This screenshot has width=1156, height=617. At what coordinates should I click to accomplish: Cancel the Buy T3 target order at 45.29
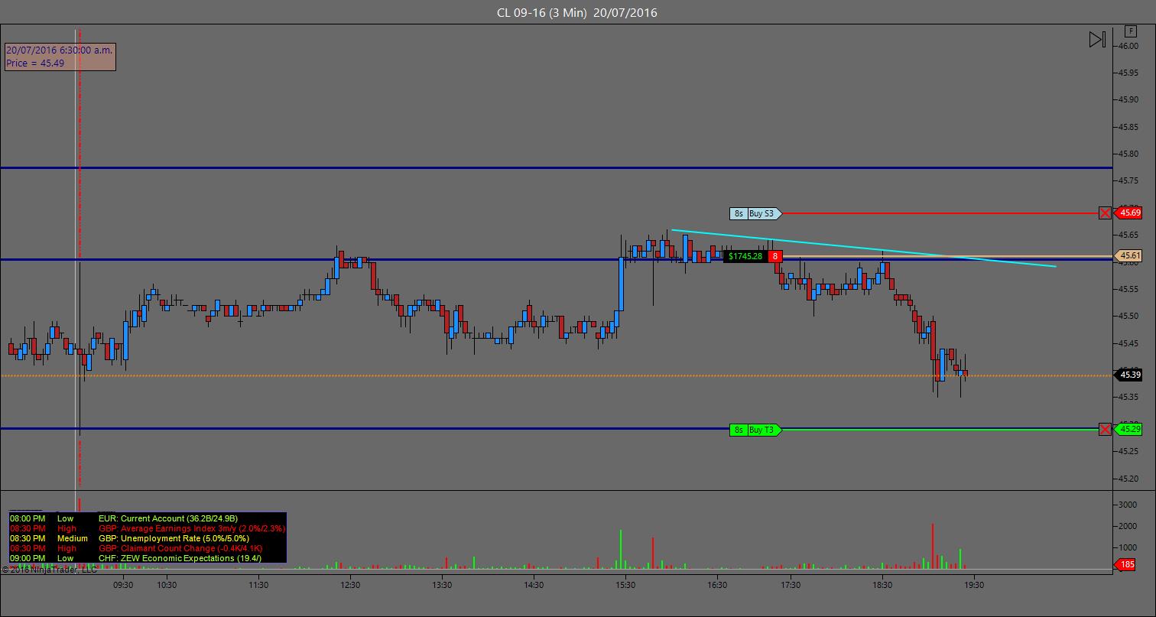1105,430
